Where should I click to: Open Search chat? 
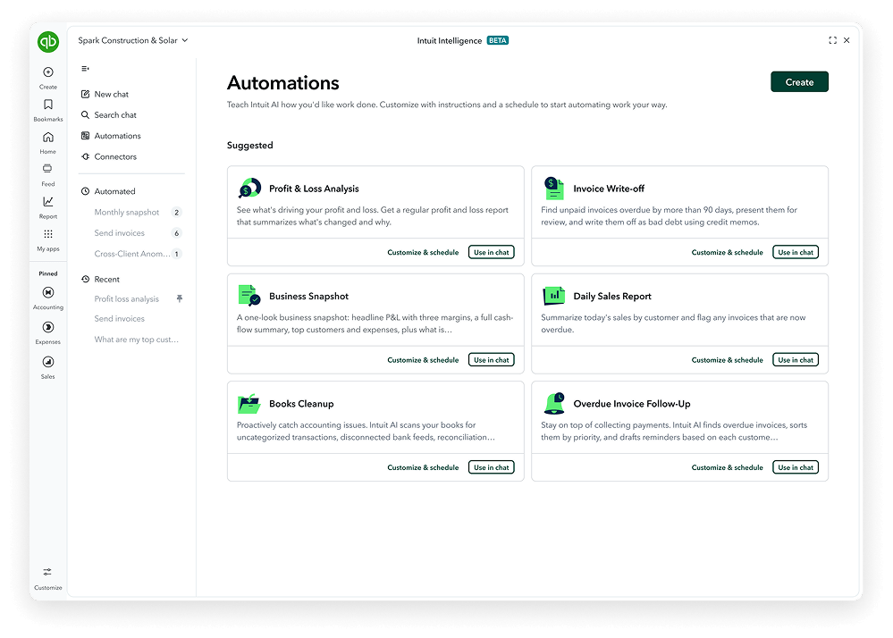click(109, 115)
